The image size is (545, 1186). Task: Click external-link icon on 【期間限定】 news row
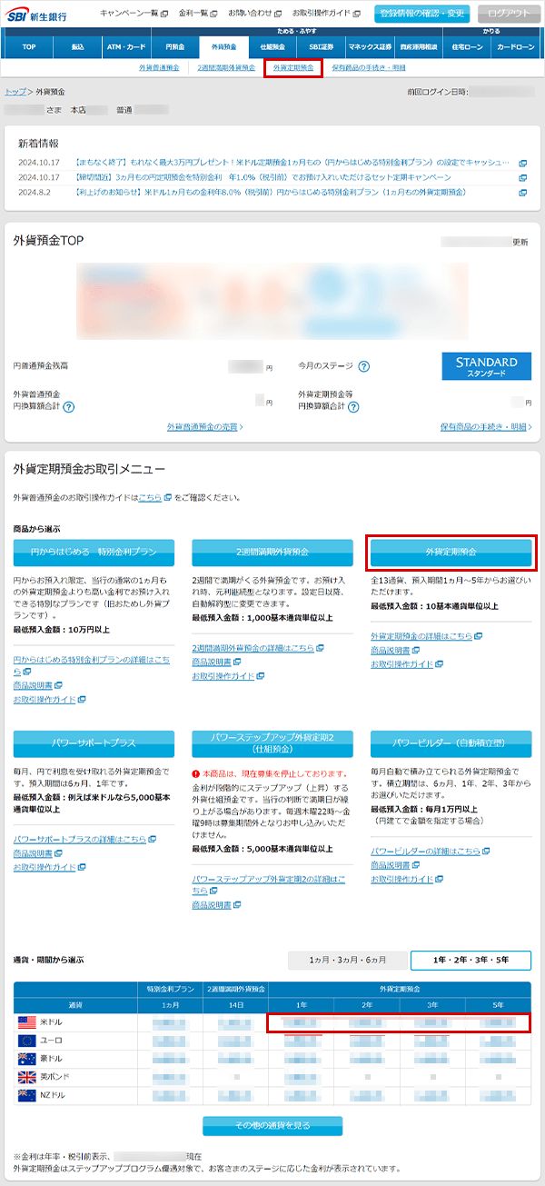[x=523, y=178]
